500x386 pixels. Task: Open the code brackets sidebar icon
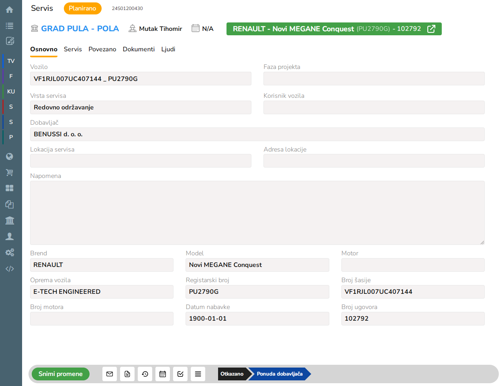coord(10,269)
